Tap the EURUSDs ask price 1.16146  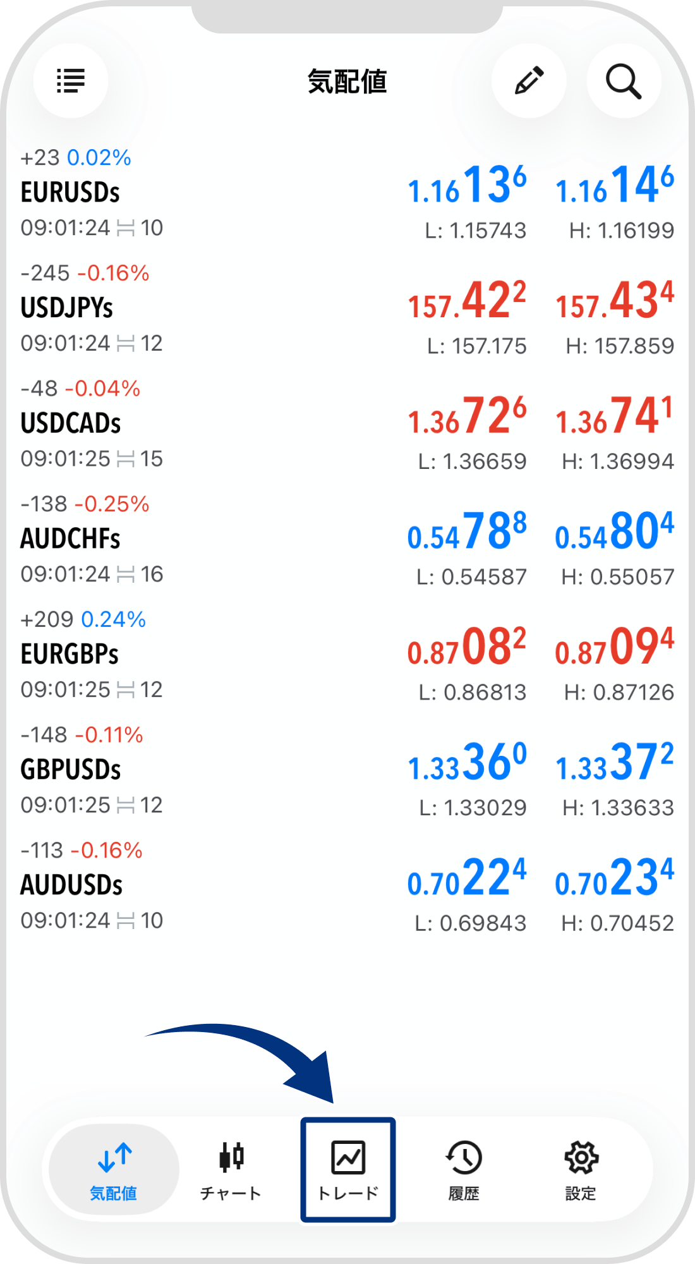614,186
